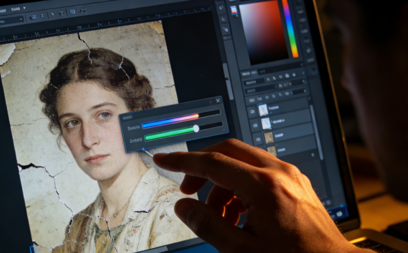The height and width of the screenshot is (253, 408).
Task: Select the second tool icon in the strip right of the canvas
Action: [223, 18]
